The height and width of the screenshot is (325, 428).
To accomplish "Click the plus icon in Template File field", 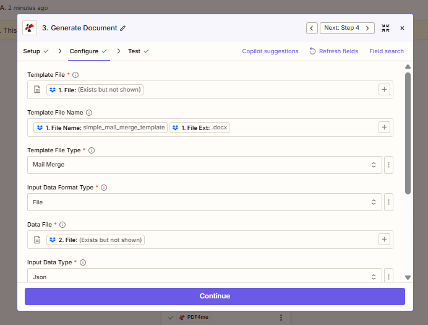I will click(384, 90).
